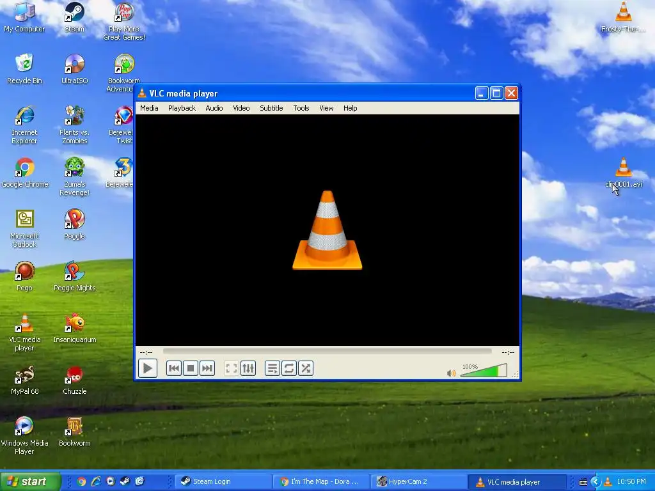Select the Bookworm desktop shortcut
The image size is (655, 491).
point(74,432)
